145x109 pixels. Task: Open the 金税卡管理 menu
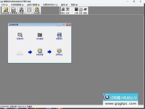pos(33,5)
